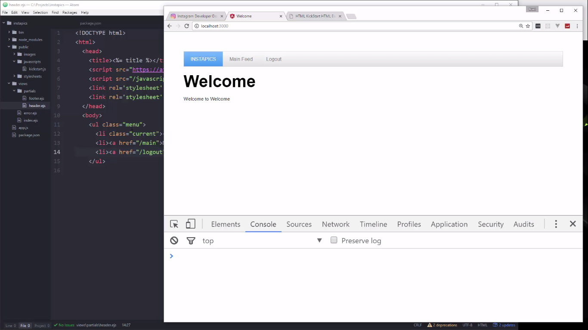The width and height of the screenshot is (588, 330).
Task: Click the Logout nav link
Action: click(x=274, y=59)
